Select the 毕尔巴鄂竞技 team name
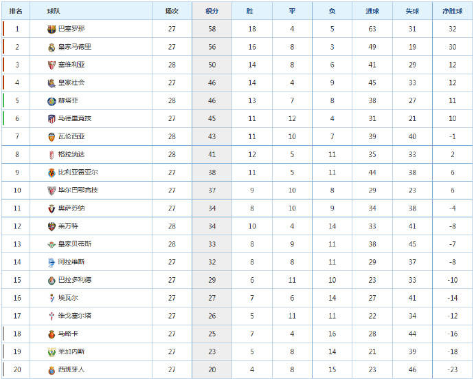The image size is (474, 379). 78,190
